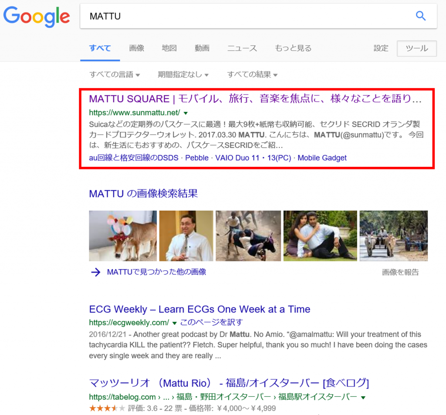Open 設定 settings
This screenshot has width=446, height=415.
coord(381,48)
